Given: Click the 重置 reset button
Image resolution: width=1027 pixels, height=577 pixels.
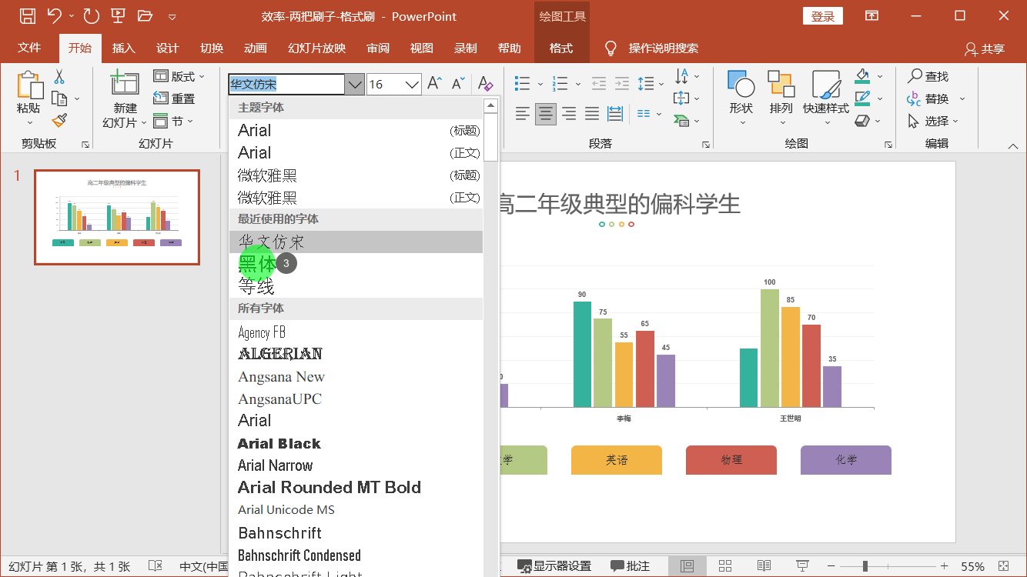Looking at the screenshot, I should [174, 98].
